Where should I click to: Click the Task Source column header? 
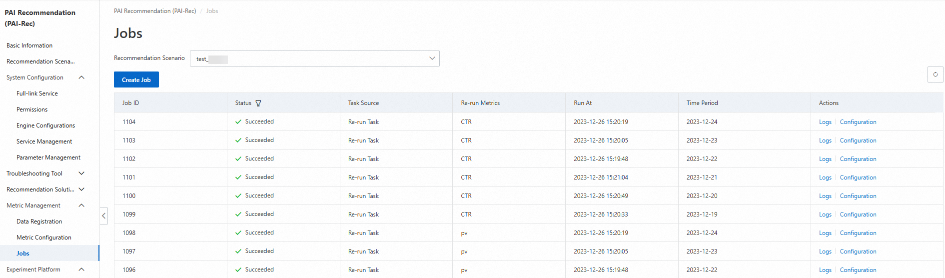coord(363,103)
